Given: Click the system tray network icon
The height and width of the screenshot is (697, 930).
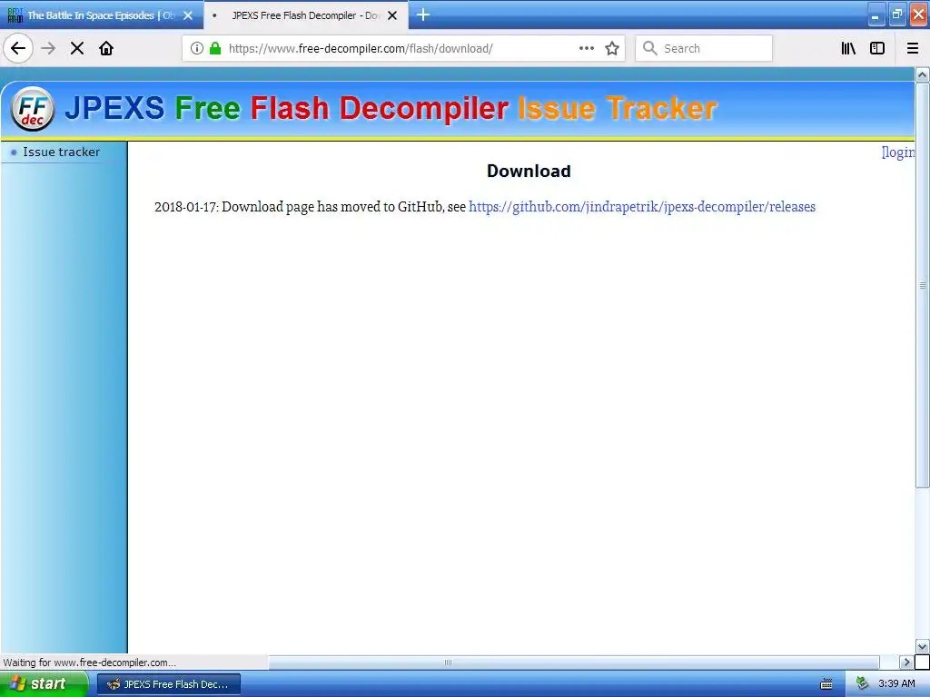Looking at the screenshot, I should tap(862, 683).
